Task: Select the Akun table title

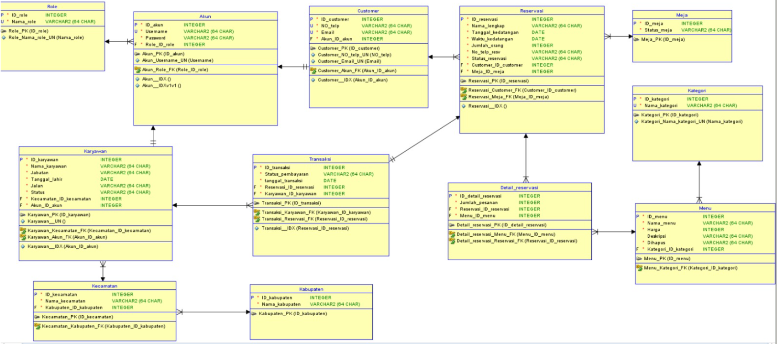Action: pyautogui.click(x=205, y=16)
